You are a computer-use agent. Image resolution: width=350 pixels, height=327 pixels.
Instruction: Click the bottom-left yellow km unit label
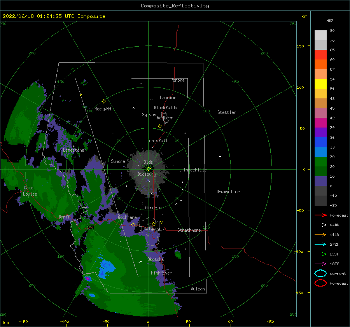tap(5, 323)
